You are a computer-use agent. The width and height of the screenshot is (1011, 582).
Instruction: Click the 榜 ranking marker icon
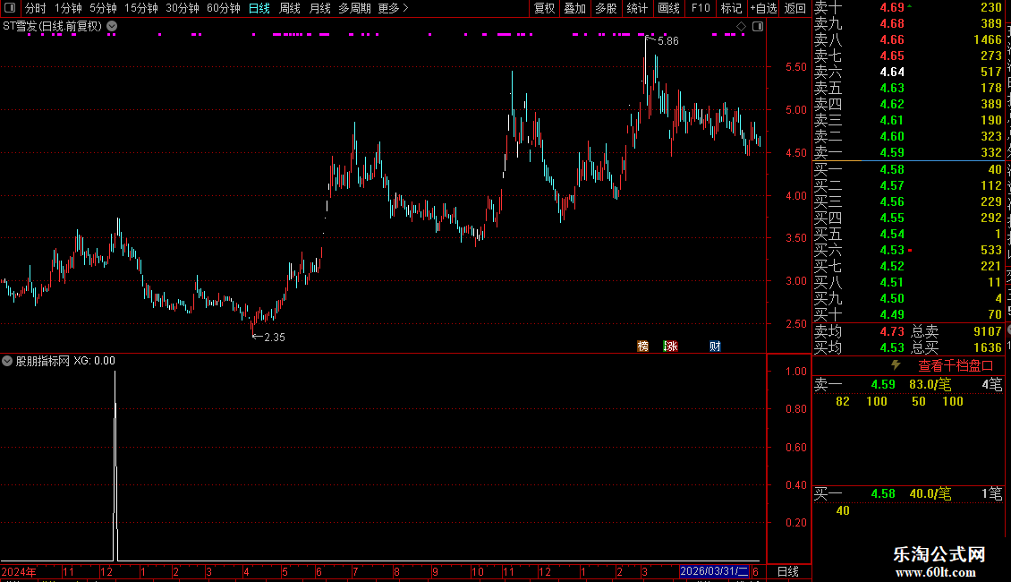(643, 346)
